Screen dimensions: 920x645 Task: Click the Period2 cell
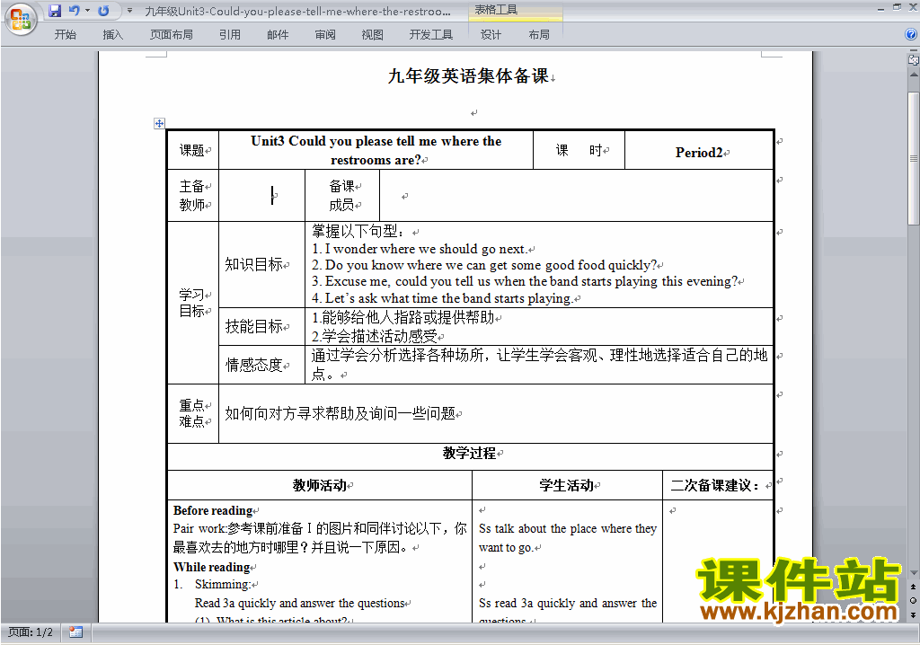pyautogui.click(x=699, y=150)
